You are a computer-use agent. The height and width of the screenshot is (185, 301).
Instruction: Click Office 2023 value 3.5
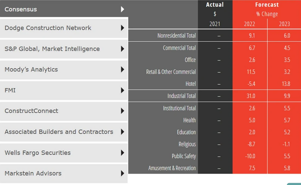pyautogui.click(x=287, y=60)
